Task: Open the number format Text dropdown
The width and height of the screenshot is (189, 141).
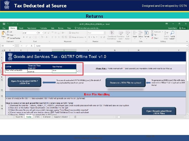Action: point(105,33)
